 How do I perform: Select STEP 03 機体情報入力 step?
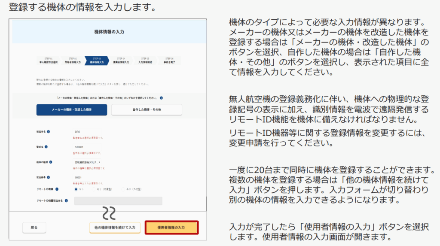tap(97, 61)
